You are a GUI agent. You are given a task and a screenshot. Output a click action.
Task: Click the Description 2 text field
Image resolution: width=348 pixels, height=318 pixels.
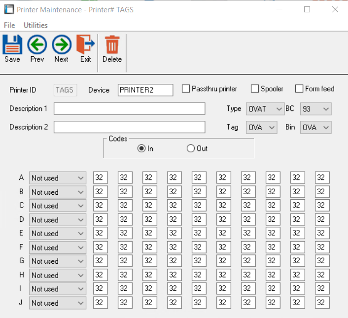tap(129, 127)
